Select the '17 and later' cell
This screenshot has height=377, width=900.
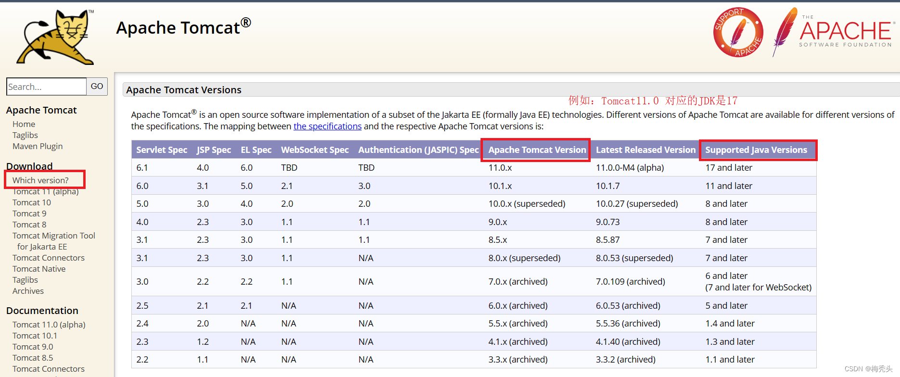point(729,168)
